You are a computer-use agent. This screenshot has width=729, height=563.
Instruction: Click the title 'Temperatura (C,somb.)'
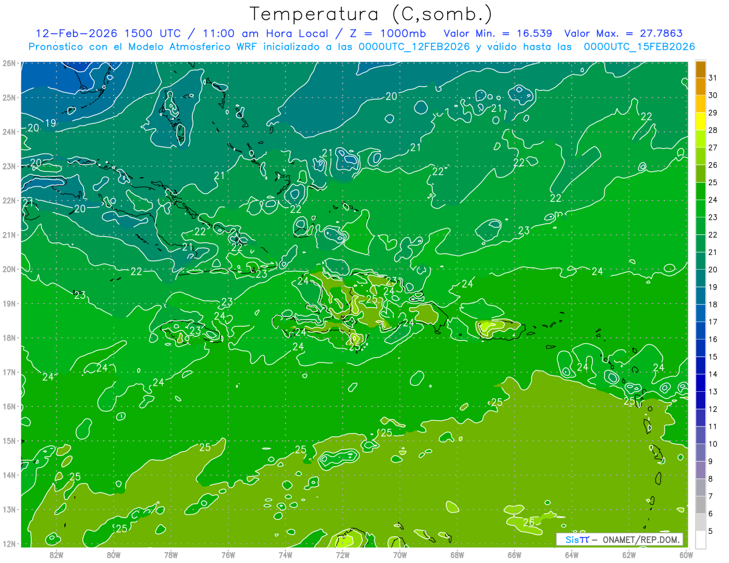tap(371, 14)
